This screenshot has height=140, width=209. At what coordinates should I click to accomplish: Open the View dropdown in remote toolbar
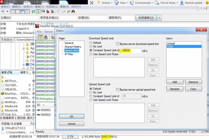[x=121, y=3]
